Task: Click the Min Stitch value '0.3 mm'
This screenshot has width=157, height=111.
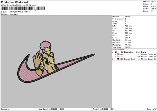Action: (x=128, y=42)
